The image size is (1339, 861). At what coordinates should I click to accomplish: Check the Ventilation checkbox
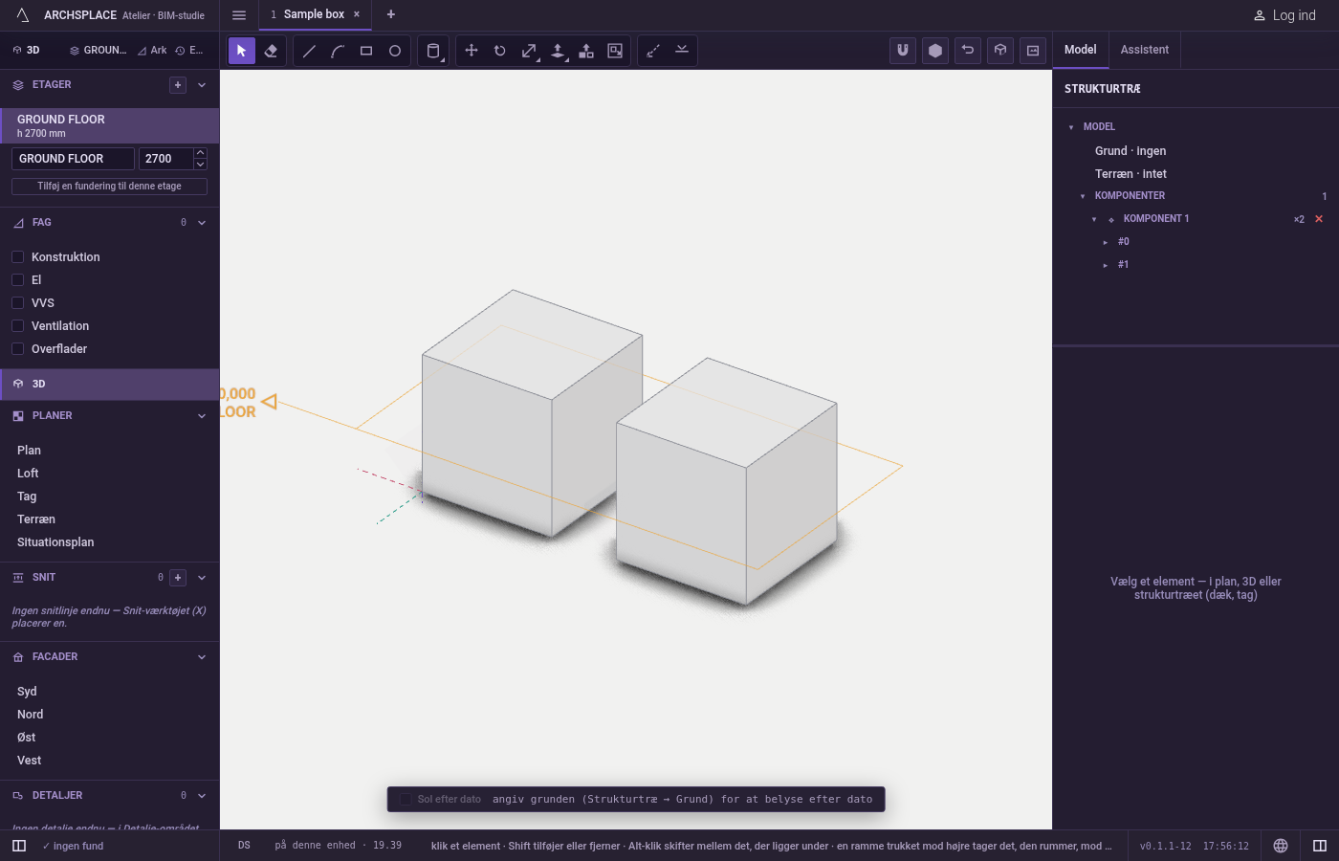pos(17,325)
